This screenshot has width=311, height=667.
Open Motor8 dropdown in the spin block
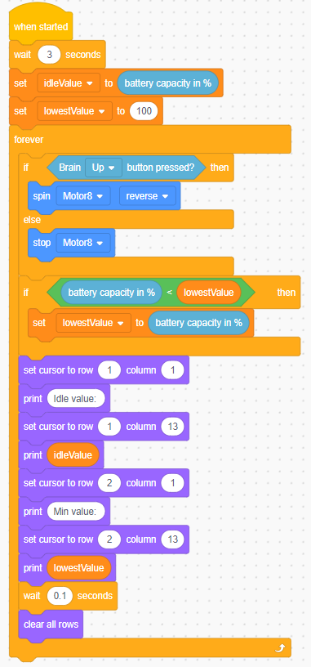pos(82,196)
